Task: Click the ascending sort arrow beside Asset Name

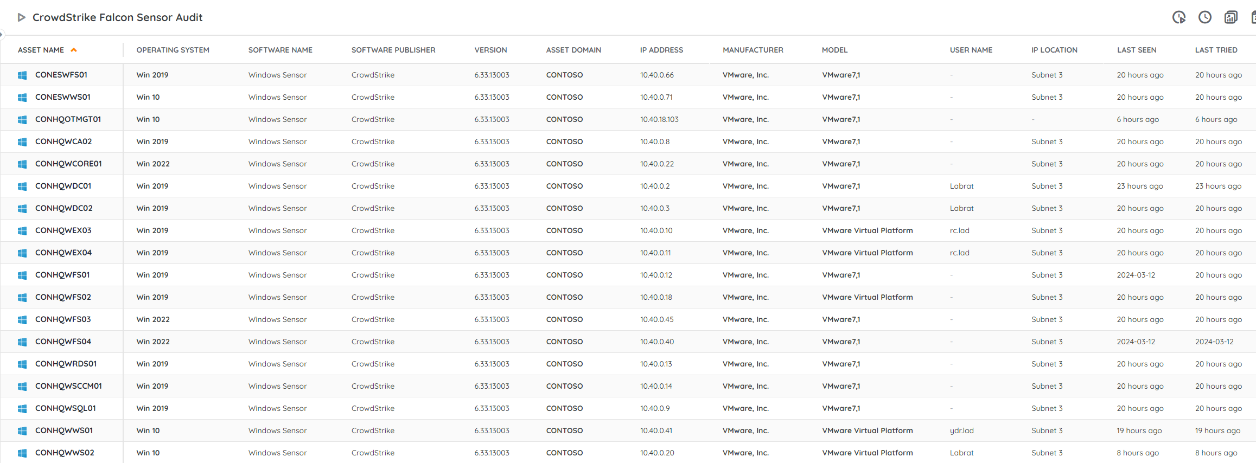Action: point(74,50)
